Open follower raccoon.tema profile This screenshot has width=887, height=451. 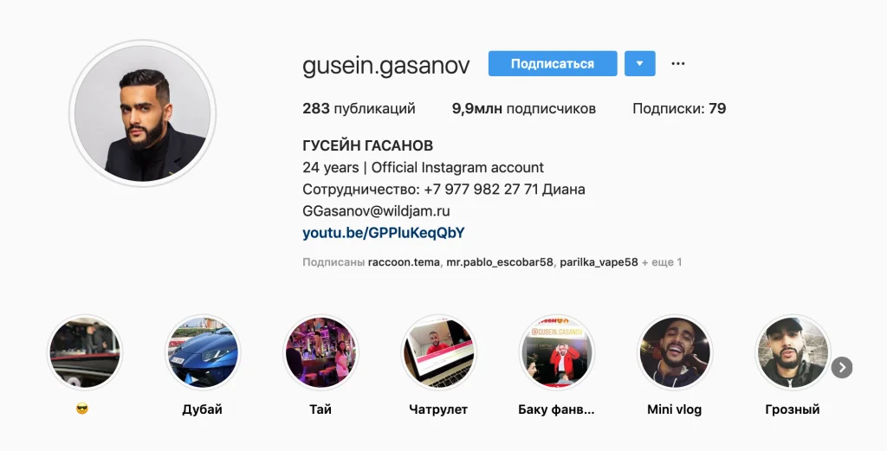click(404, 262)
